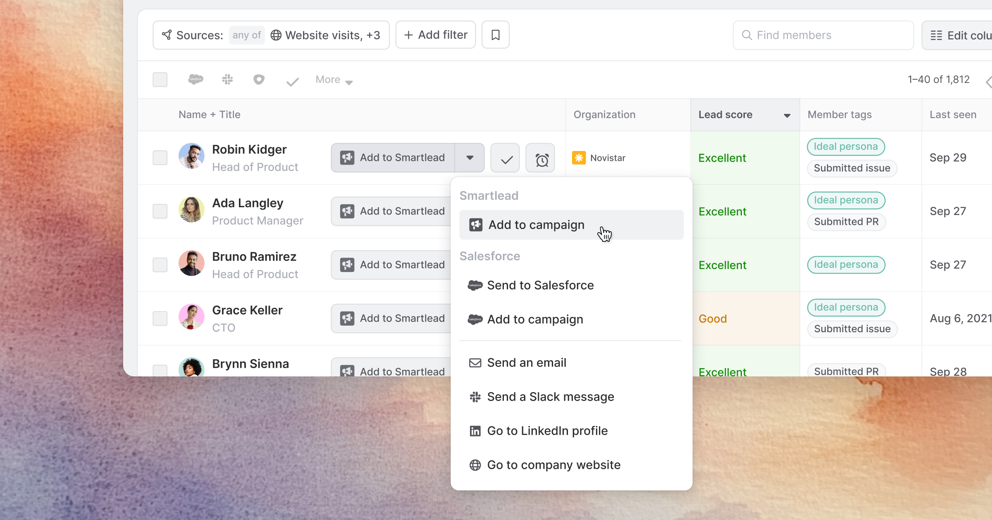Click the Name + Title column header
The width and height of the screenshot is (992, 520).
coord(210,115)
